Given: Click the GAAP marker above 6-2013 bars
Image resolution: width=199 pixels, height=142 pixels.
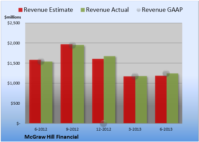Looking at the screenshot, I should click(166, 73).
